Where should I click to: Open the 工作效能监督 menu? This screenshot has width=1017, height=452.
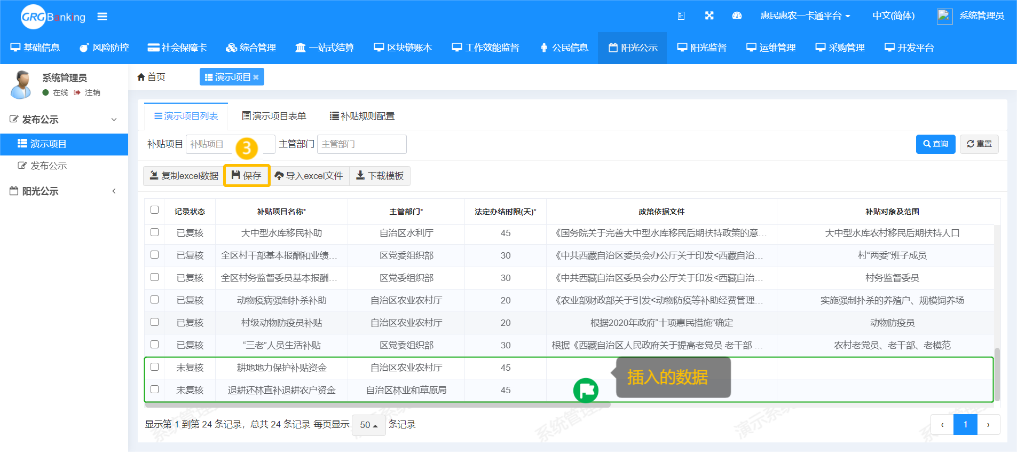(485, 48)
